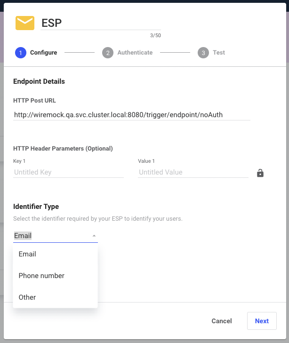Open the Authenticate step label

(135, 53)
